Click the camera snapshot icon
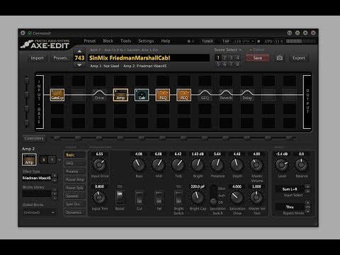340x255 pixels. pos(280,58)
